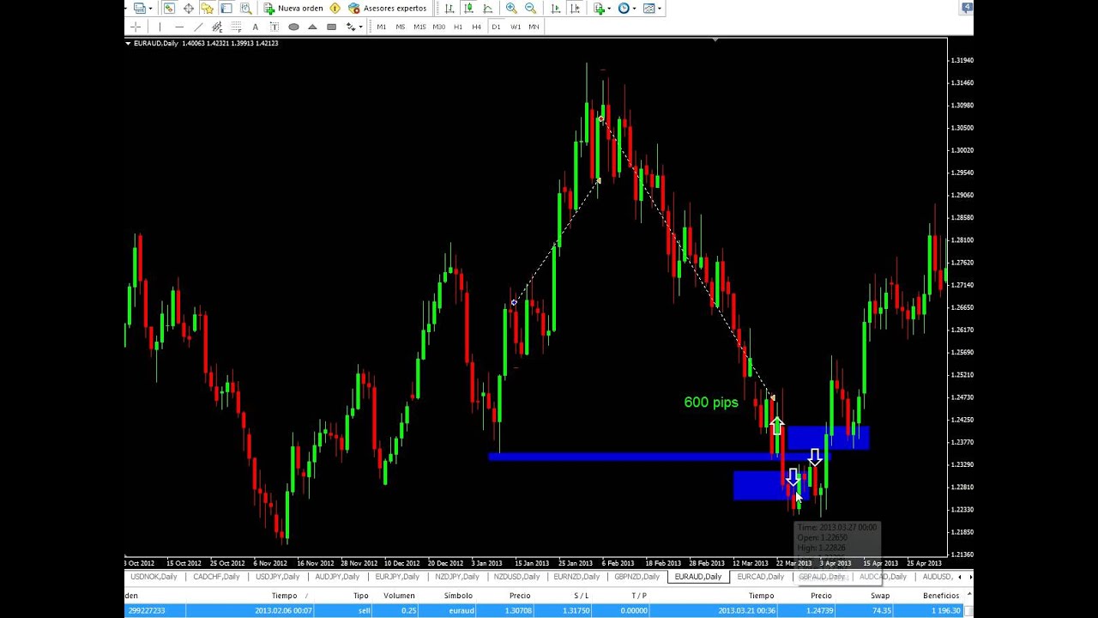Toggle the Data Window crosshair icon
The image size is (1098, 618).
coord(188,9)
